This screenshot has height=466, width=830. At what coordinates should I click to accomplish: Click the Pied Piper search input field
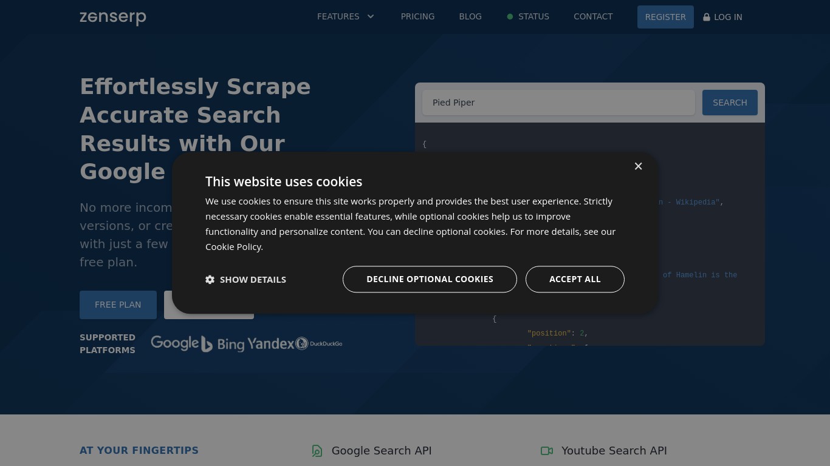pyautogui.click(x=558, y=103)
